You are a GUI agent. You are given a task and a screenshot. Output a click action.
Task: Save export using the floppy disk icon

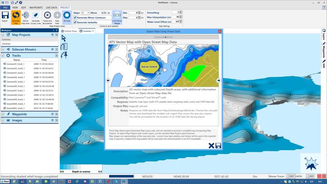[218, 146]
